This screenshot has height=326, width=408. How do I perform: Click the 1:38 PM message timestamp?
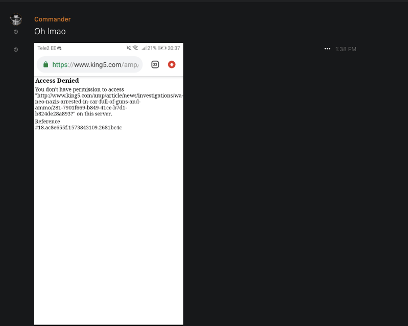tap(346, 49)
